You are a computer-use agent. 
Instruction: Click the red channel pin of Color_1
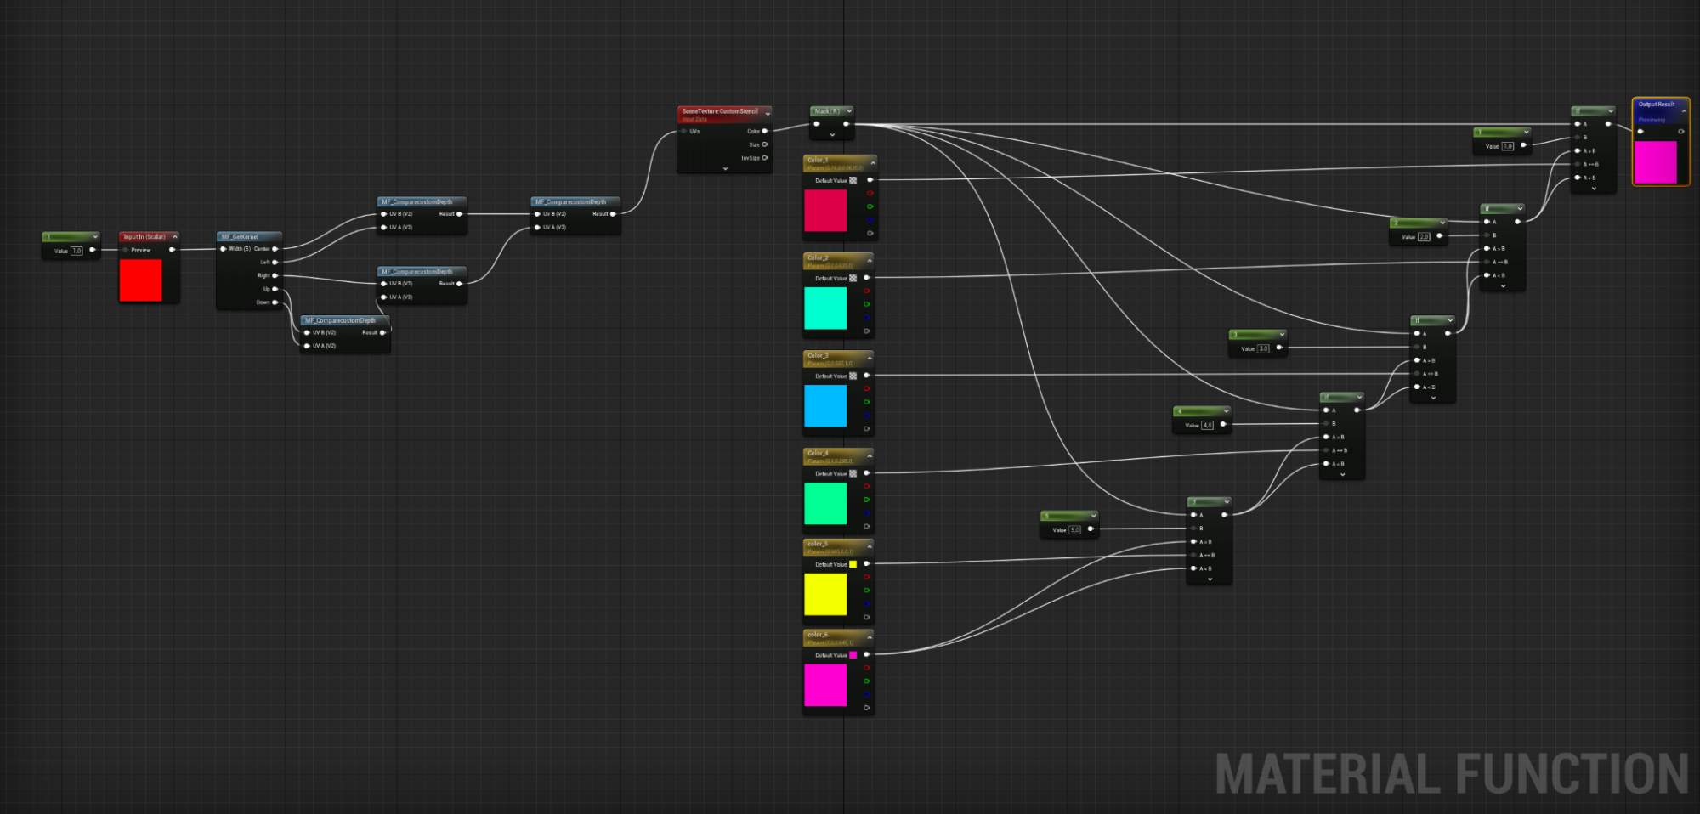870,193
